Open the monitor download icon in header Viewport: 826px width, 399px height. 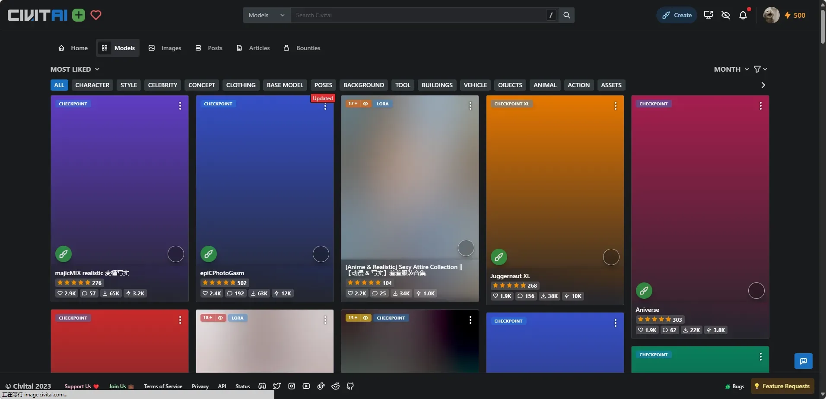708,15
